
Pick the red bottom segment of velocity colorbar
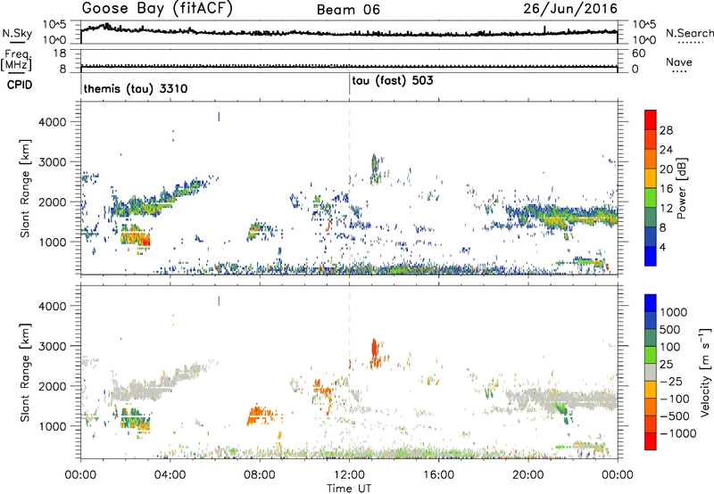(x=651, y=441)
